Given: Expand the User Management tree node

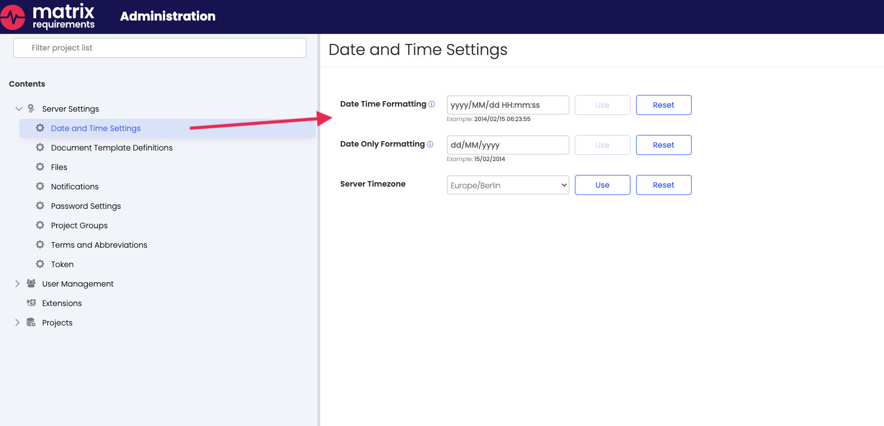Looking at the screenshot, I should click(17, 283).
